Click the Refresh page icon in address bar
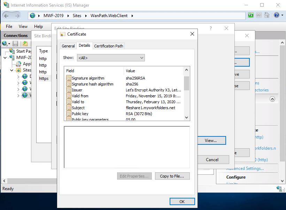The width and height of the screenshot is (286, 210). pyautogui.click(x=251, y=15)
